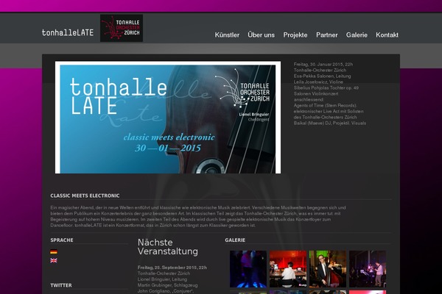Screen dimensions: 442x294
Task: Click 'Lionel Bringuier, Leitung' text
Action: [x=162, y=279]
